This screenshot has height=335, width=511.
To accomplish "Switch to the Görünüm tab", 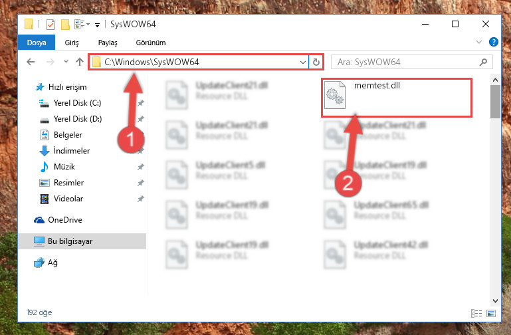I will (151, 43).
